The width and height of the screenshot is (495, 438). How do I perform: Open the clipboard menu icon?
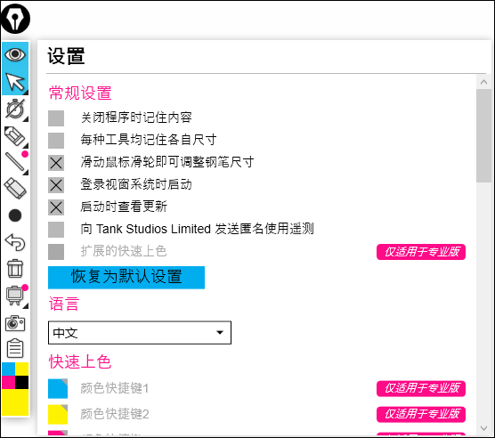tap(15, 348)
